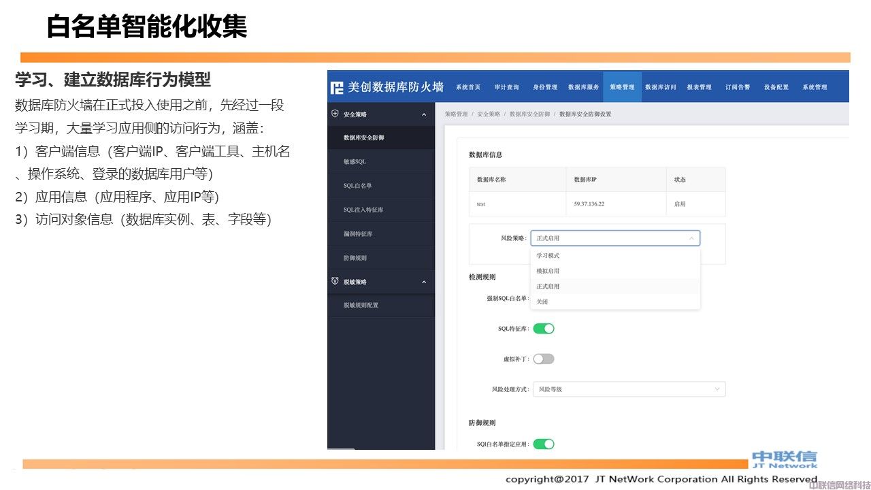Open 防御规则 in the sidebar

[381, 258]
